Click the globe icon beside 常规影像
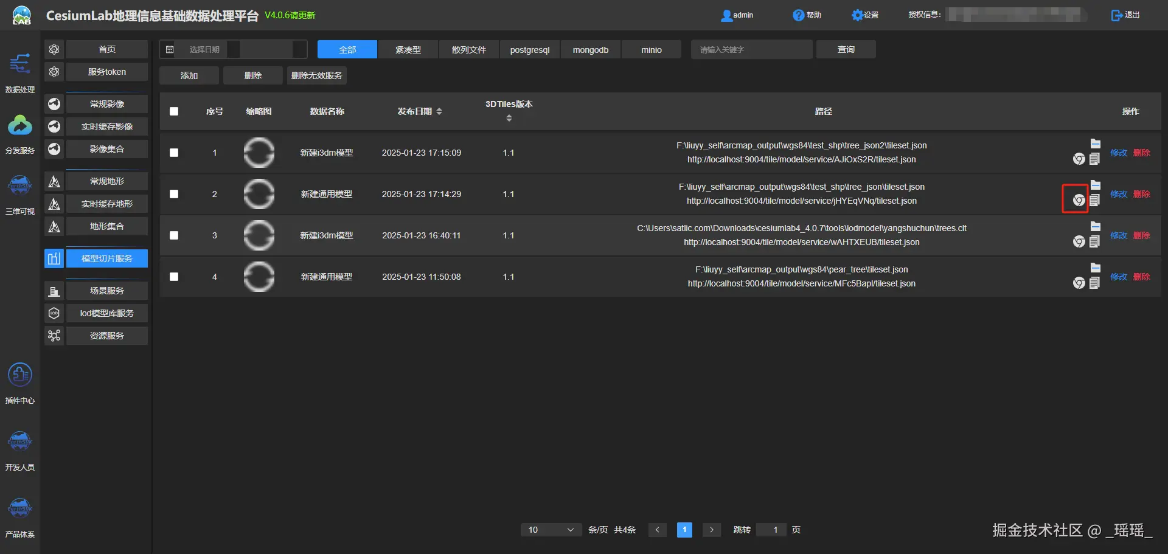 click(54, 104)
